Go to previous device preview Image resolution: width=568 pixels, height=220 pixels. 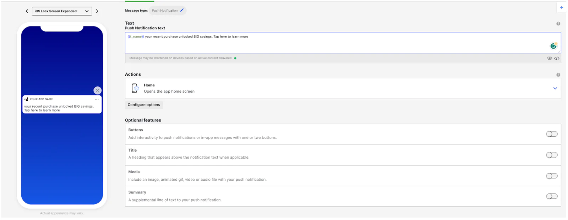(x=27, y=11)
